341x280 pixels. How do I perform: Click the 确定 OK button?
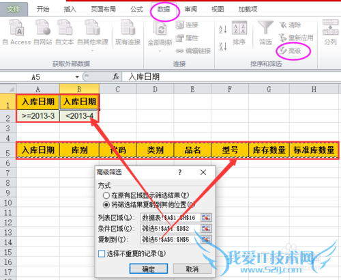point(149,269)
